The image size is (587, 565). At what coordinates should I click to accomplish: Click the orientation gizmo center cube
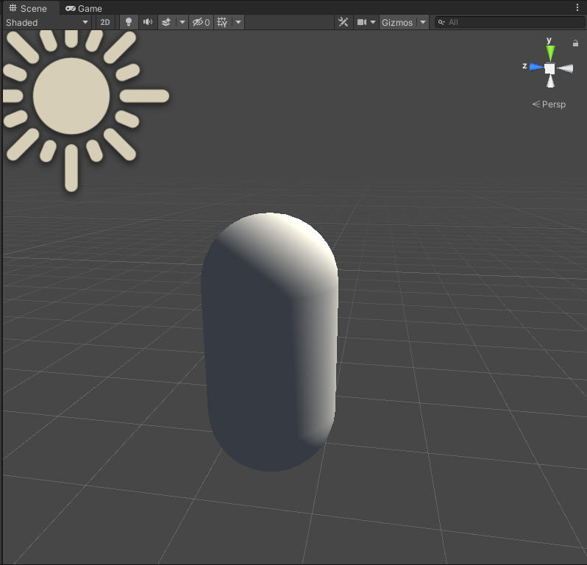coord(549,69)
